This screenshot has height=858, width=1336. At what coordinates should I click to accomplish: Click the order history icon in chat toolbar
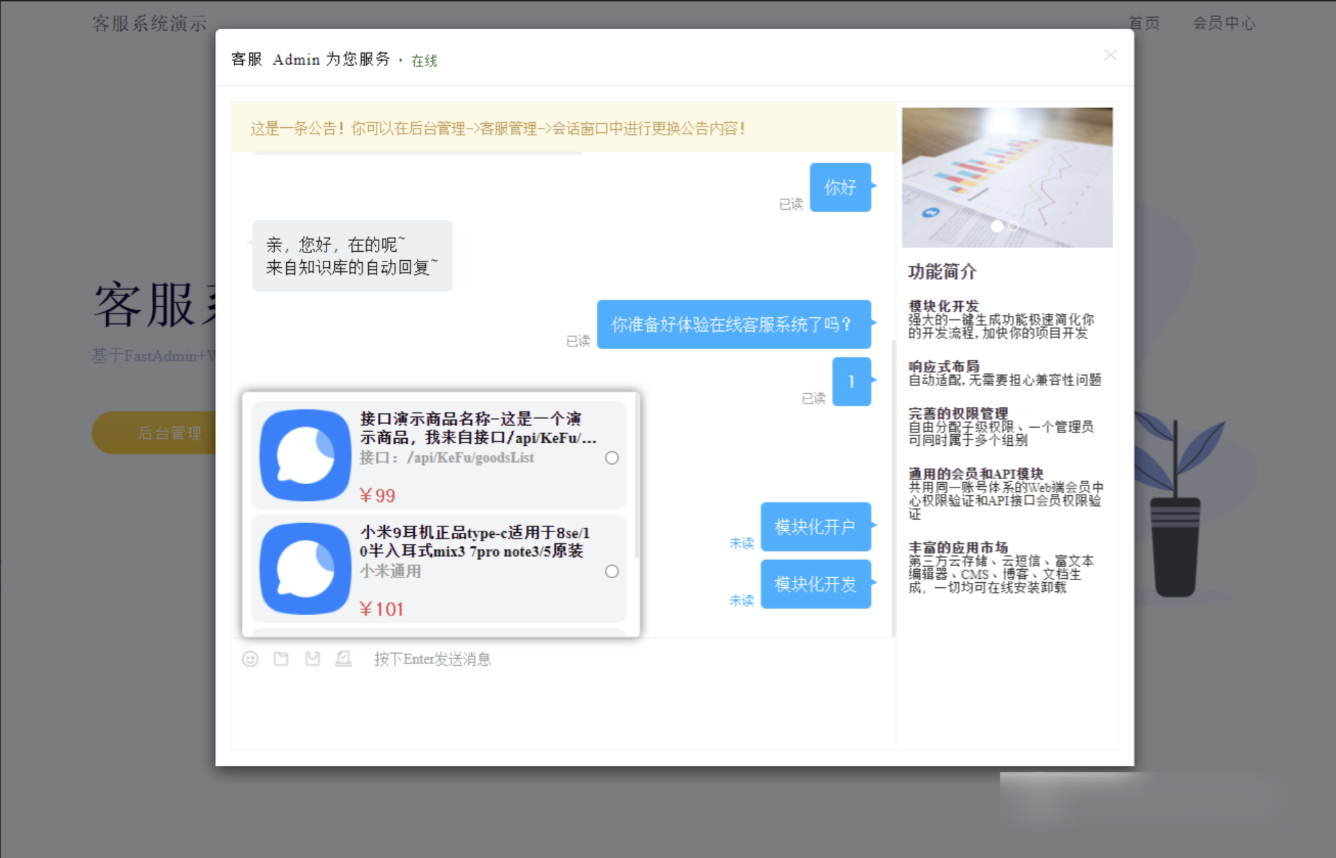(343, 658)
